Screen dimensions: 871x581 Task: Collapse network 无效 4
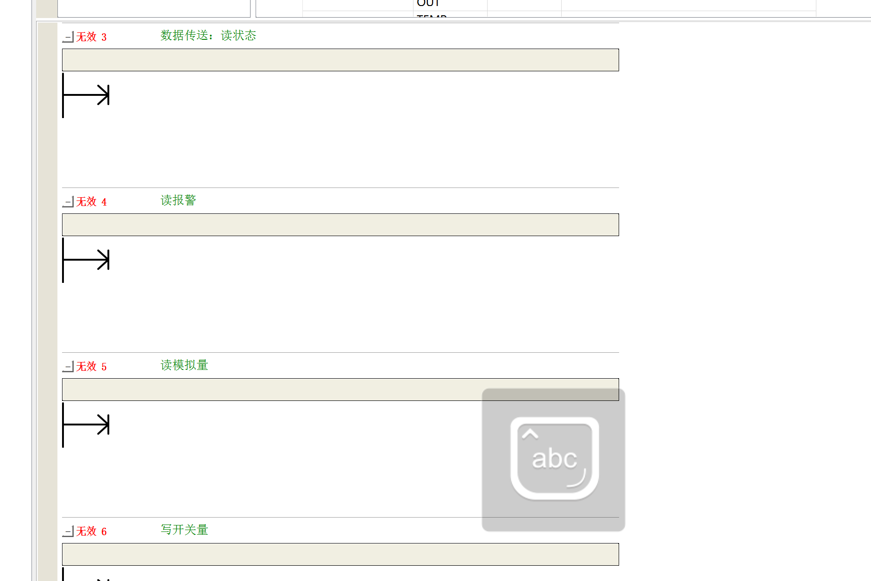(x=68, y=201)
